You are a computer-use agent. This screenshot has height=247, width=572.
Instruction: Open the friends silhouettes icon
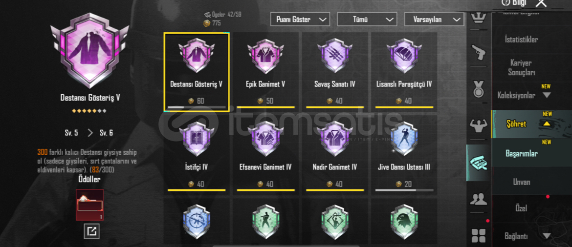(x=478, y=199)
